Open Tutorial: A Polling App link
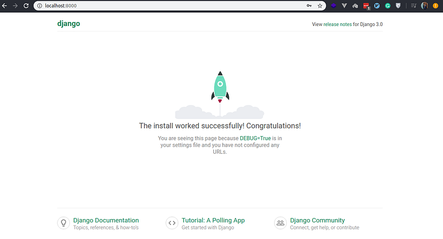Screen dimensions: 443x239 click(x=213, y=220)
